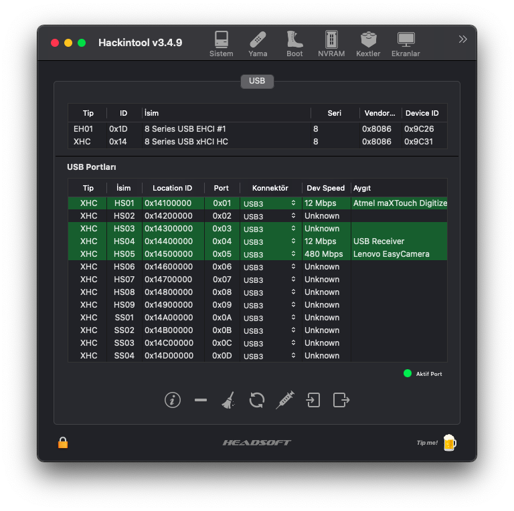Click the syringe inject icon
Screen dimensions: 514x511
[x=285, y=400]
